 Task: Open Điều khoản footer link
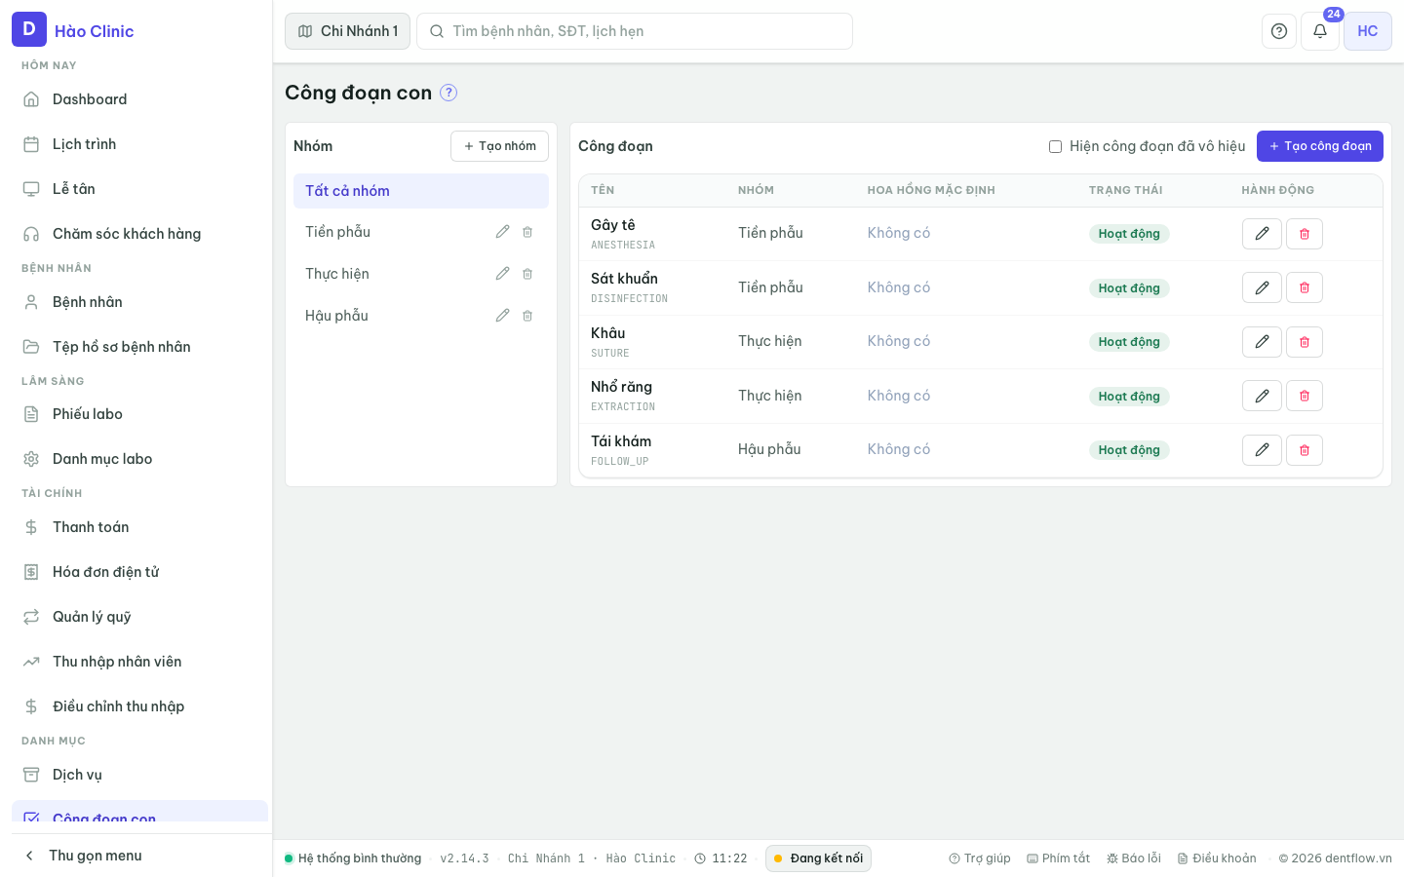pos(1217,858)
